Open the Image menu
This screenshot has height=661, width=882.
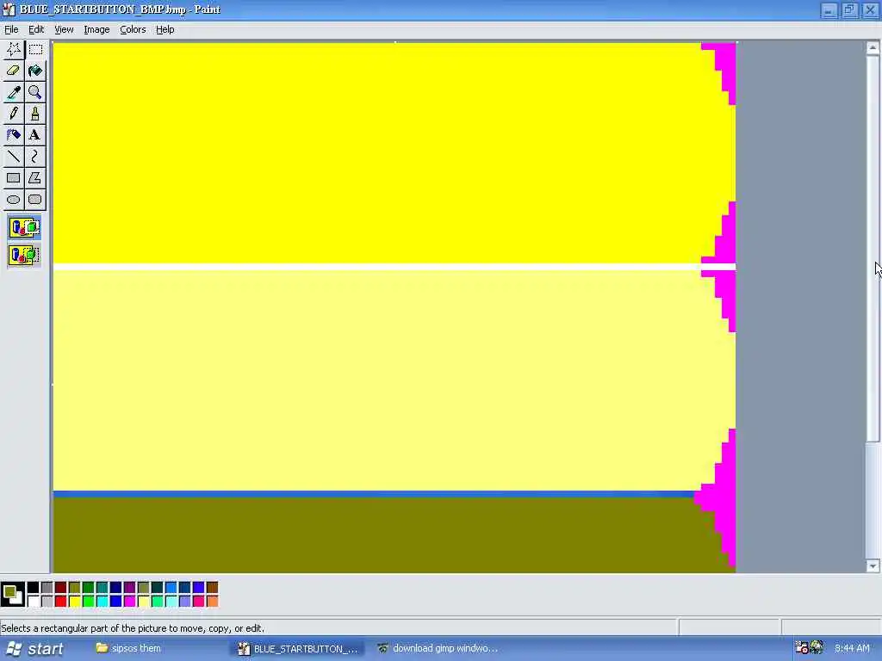click(96, 30)
